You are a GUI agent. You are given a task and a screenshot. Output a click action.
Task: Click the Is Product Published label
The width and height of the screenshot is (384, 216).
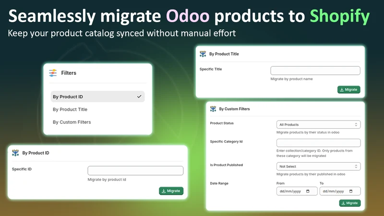coord(226,165)
